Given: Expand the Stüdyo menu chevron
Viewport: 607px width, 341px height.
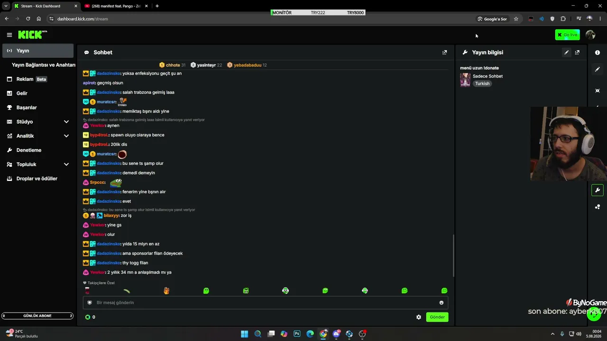Looking at the screenshot, I should tap(66, 122).
